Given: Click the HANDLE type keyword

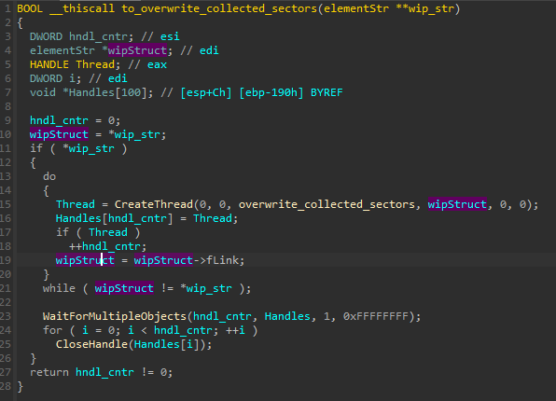Looking at the screenshot, I should [x=49, y=64].
